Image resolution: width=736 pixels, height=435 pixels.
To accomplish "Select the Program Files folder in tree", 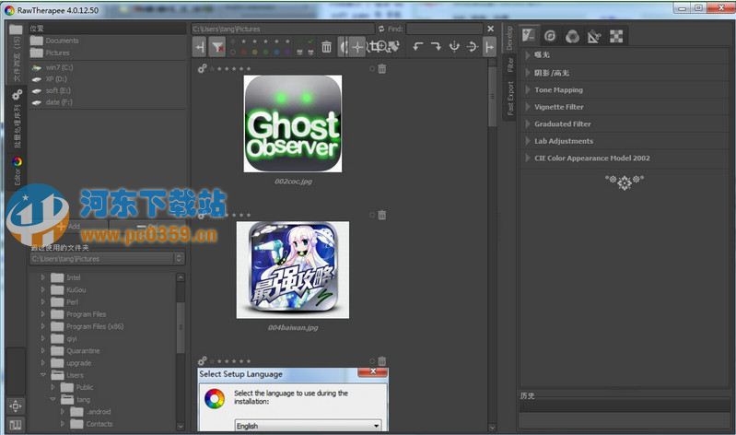I will click(85, 314).
